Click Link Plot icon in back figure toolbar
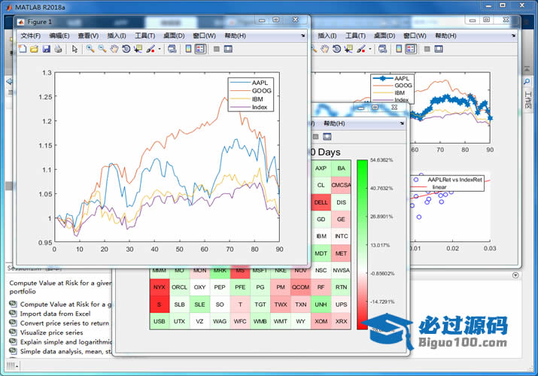The image size is (538, 376). (x=382, y=49)
